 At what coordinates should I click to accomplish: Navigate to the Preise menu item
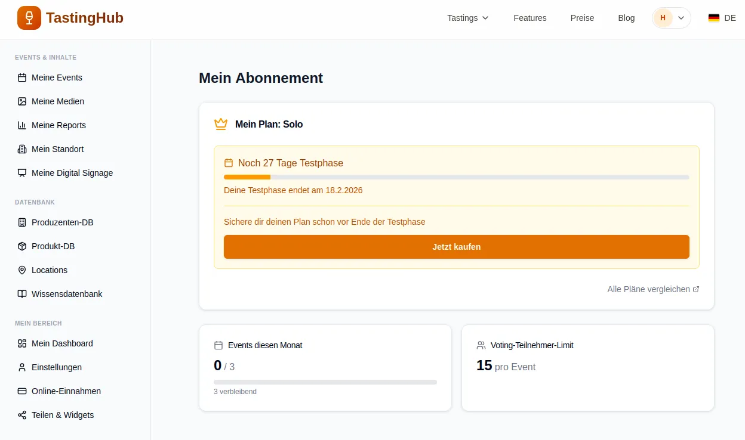[582, 18]
